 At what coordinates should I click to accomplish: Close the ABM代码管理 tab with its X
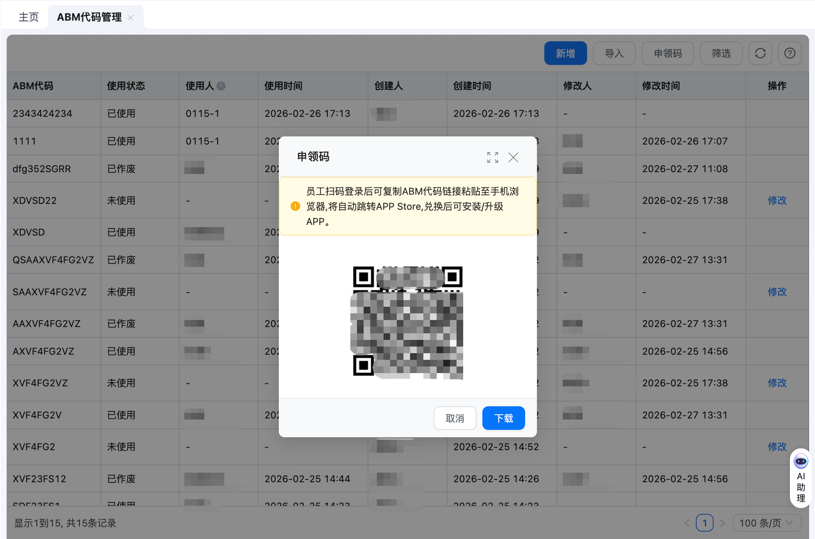click(x=131, y=18)
